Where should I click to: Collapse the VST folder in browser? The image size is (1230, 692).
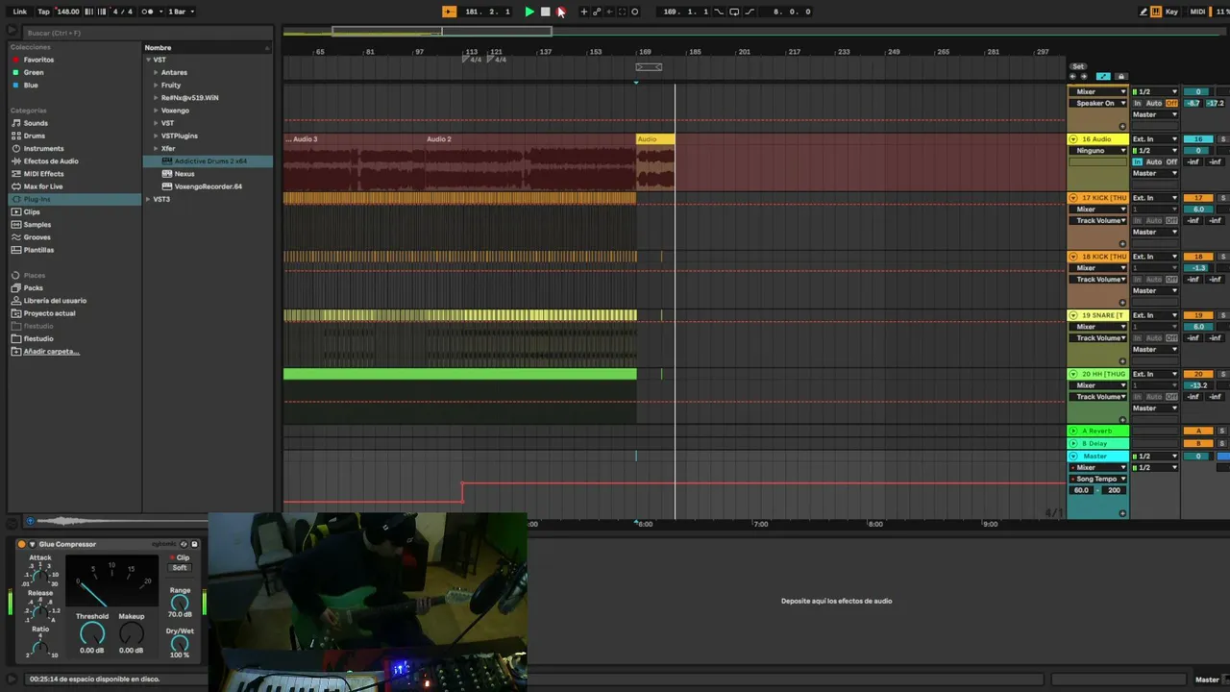click(149, 60)
